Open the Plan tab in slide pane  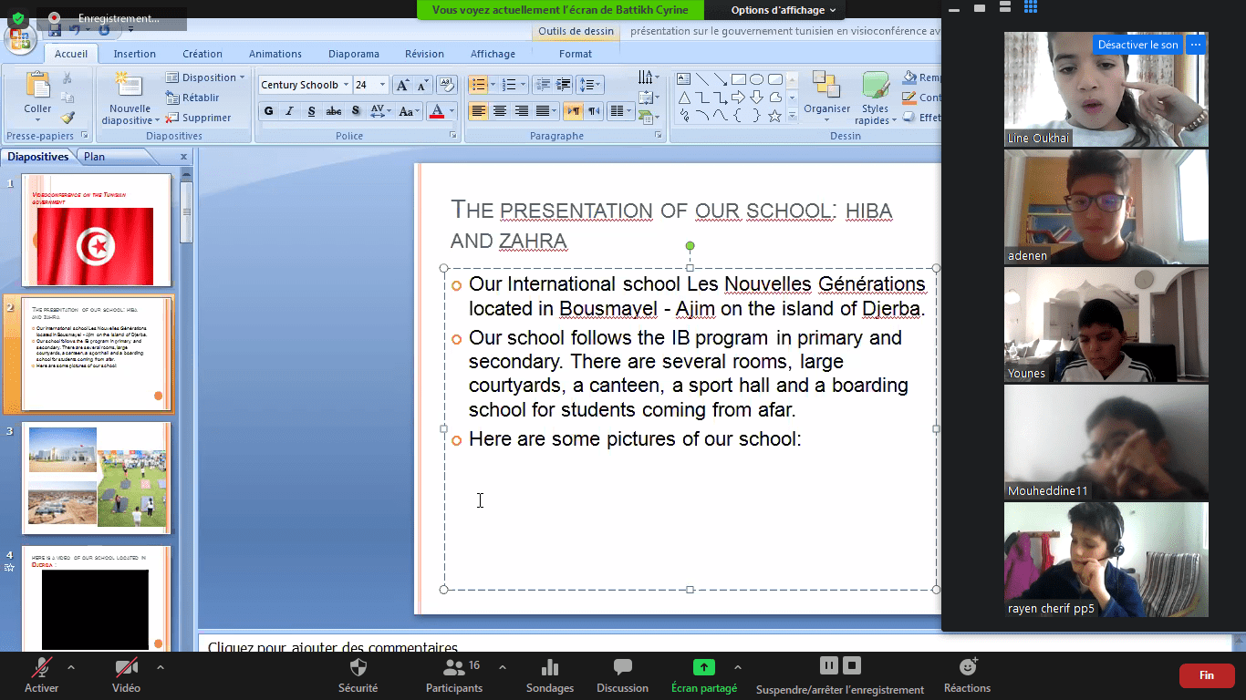coord(94,157)
